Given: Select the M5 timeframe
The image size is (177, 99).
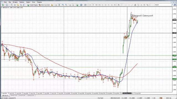Looking at the screenshot, I should click(93, 5).
